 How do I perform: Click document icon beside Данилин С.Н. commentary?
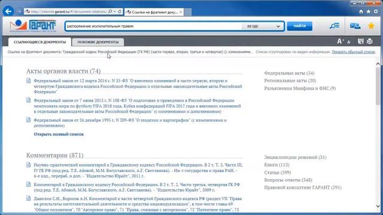point(29,198)
